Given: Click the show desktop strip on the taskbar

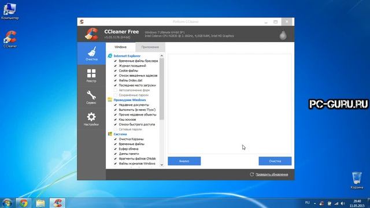Looking at the screenshot, I should (368, 203).
